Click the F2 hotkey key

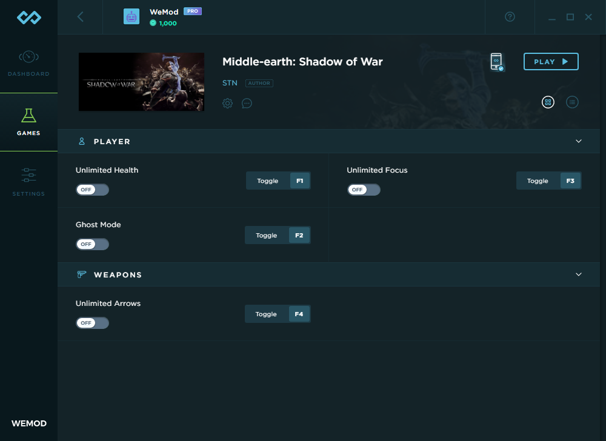point(299,235)
